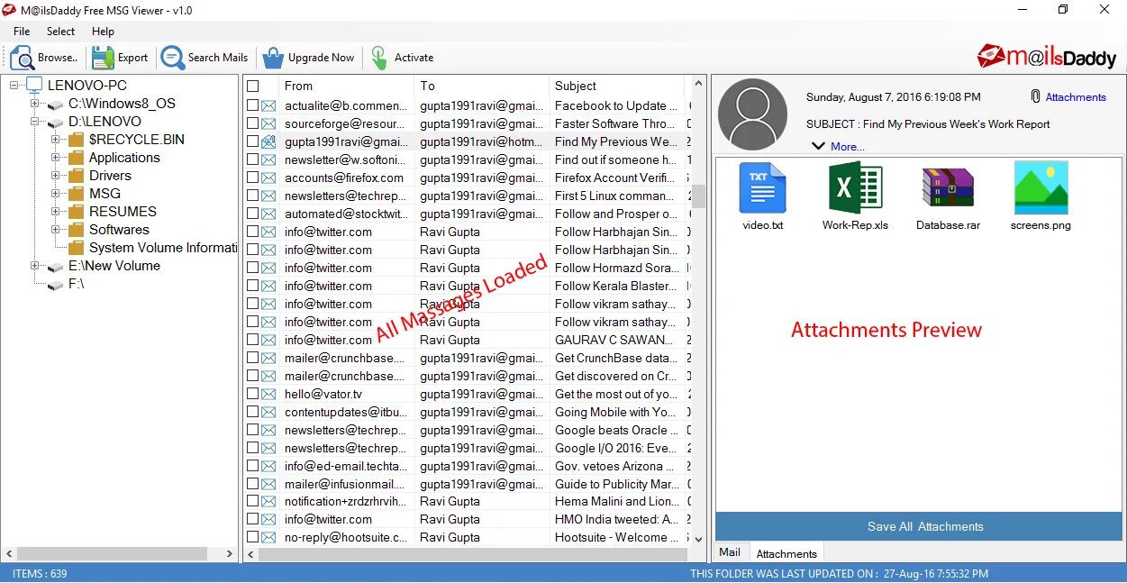Click the F:\ drive icon
The width and height of the screenshot is (1127, 583).
click(x=55, y=285)
